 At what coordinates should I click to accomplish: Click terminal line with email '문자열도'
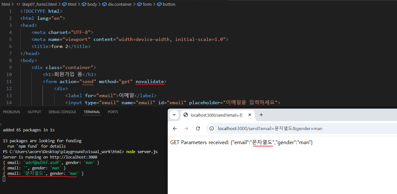pyautogui.click(x=43, y=174)
